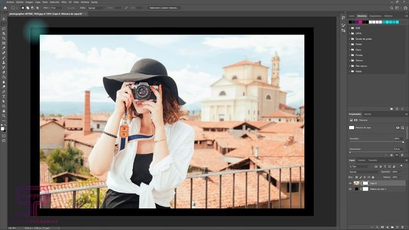Hide the Capa 0 layer
Screen dimensions: 409x230
pos(350,183)
